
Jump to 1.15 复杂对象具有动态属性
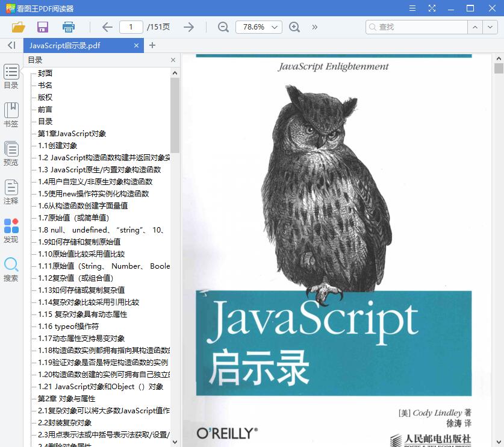click(82, 314)
